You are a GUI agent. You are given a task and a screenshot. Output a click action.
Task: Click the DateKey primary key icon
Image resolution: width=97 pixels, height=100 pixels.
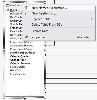[7, 10]
